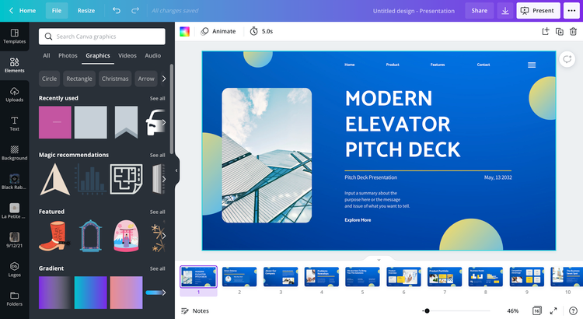Click the download arrow icon
This screenshot has height=319, width=583.
505,11
